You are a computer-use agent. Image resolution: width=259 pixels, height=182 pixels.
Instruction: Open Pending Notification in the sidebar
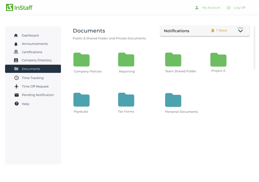pos(38,95)
